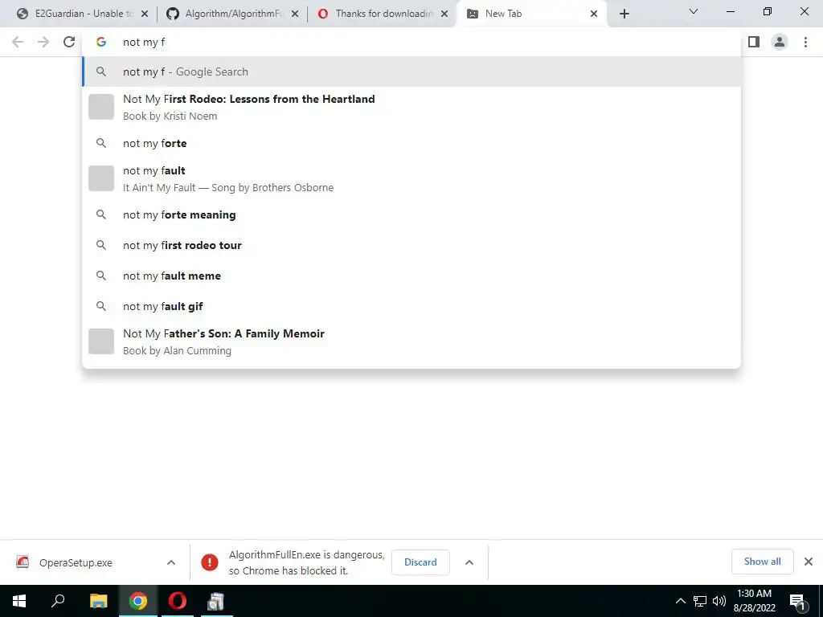823x617 pixels.
Task: Close the New Tab tab
Action: tap(594, 14)
